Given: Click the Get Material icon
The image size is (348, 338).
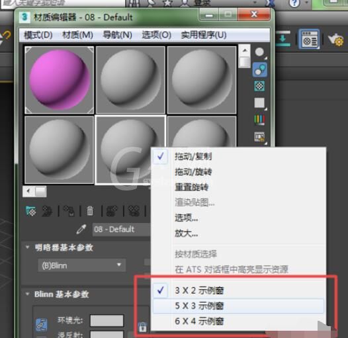Looking at the screenshot, I should (x=31, y=211).
